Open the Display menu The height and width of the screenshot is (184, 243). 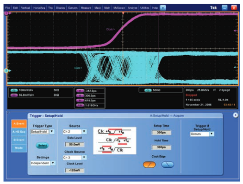coord(61,8)
